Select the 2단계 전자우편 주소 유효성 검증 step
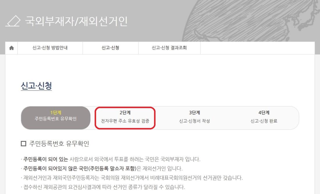320x194 pixels. tap(125, 118)
